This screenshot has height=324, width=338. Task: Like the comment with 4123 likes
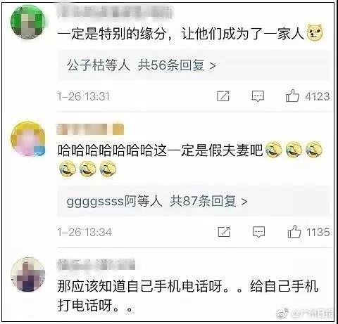[x=292, y=96]
